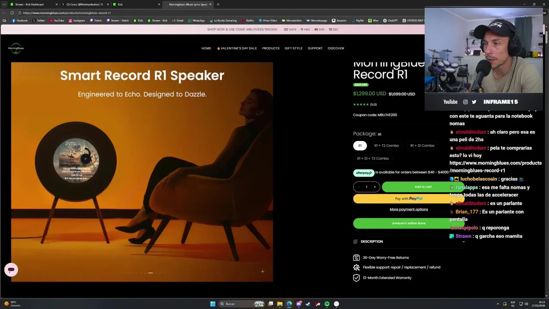The width and height of the screenshot is (549, 309).
Task: Open the Windows Start menu
Action: click(x=213, y=304)
